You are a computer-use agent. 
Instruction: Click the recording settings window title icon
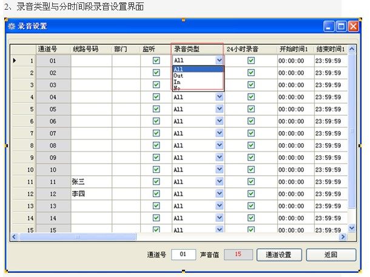tap(12, 26)
